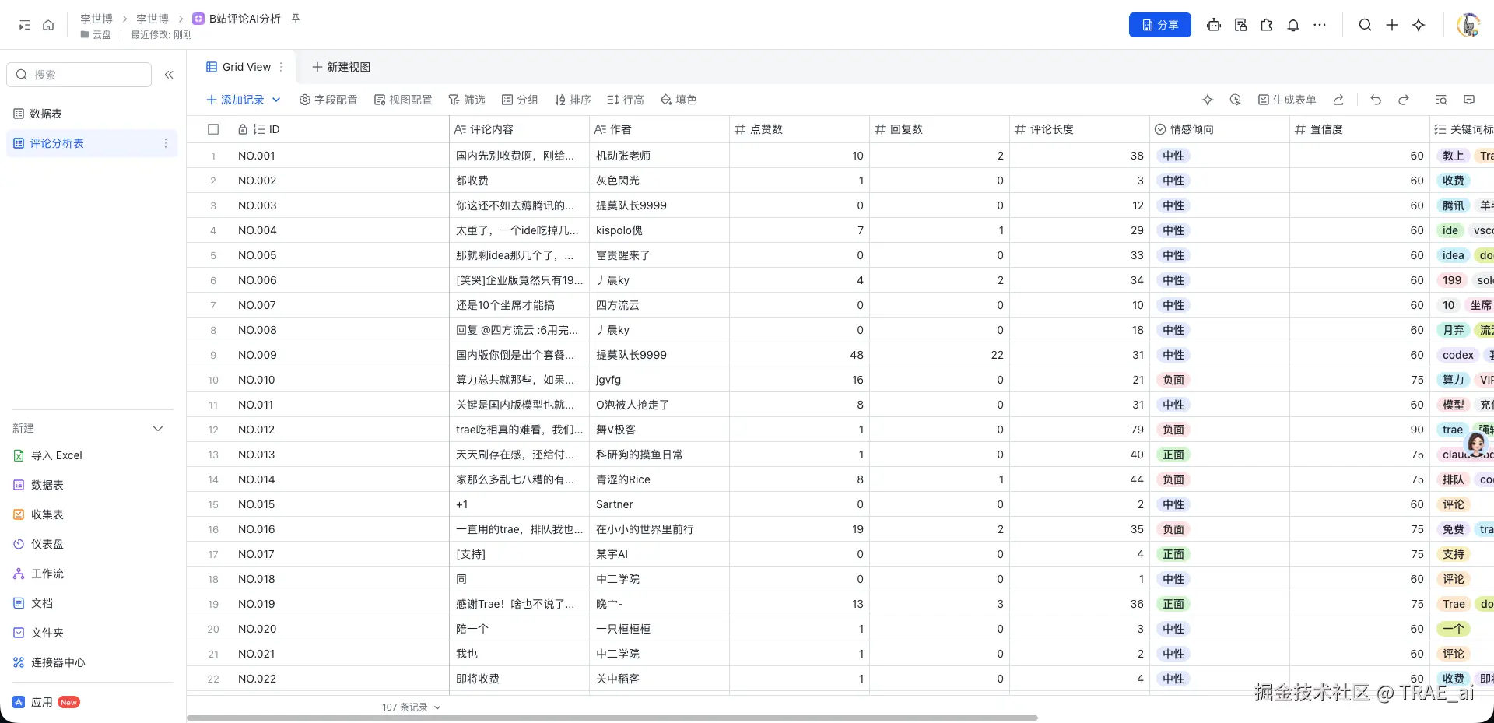Click 导入 Excel option
1494x723 pixels.
(x=48, y=455)
